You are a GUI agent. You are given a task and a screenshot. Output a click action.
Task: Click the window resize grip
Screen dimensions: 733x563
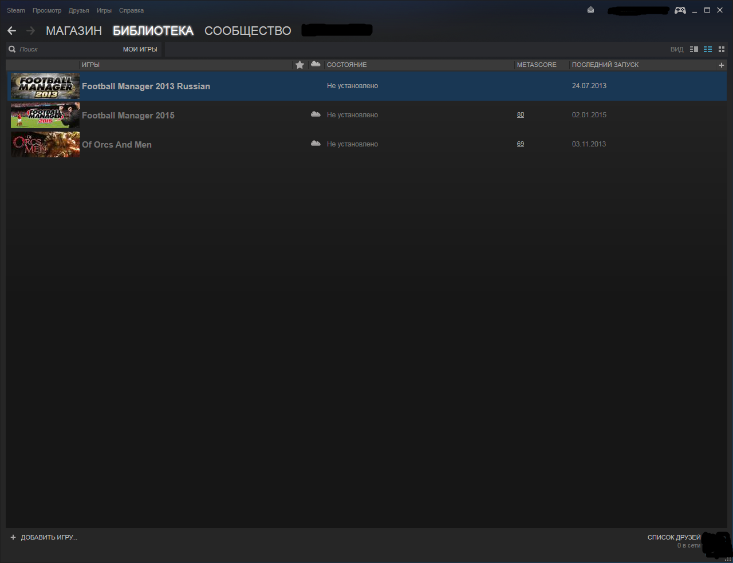728,559
